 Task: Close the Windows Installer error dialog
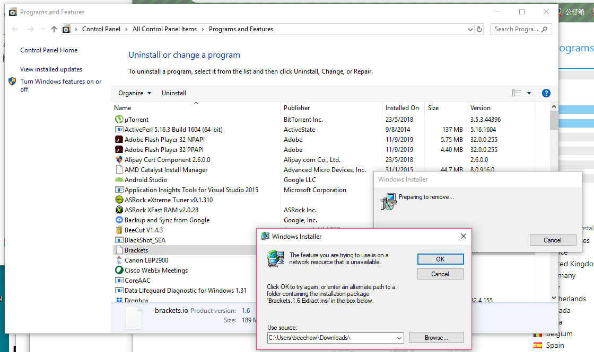click(x=464, y=236)
